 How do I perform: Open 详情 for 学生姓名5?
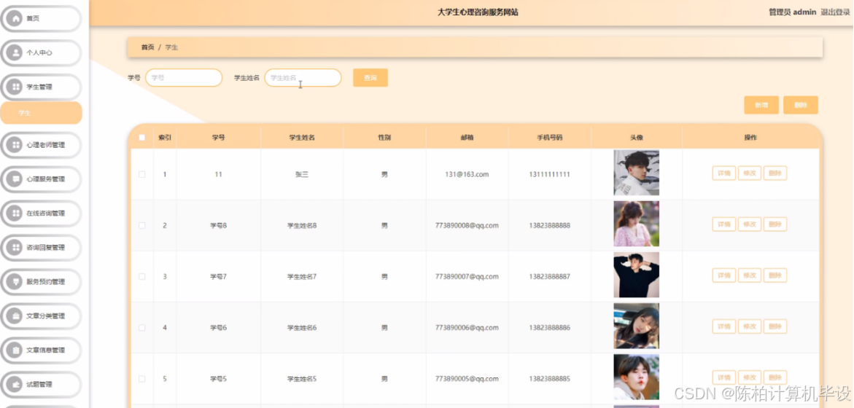724,377
